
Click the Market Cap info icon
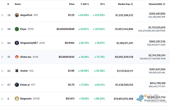(x=132, y=4)
